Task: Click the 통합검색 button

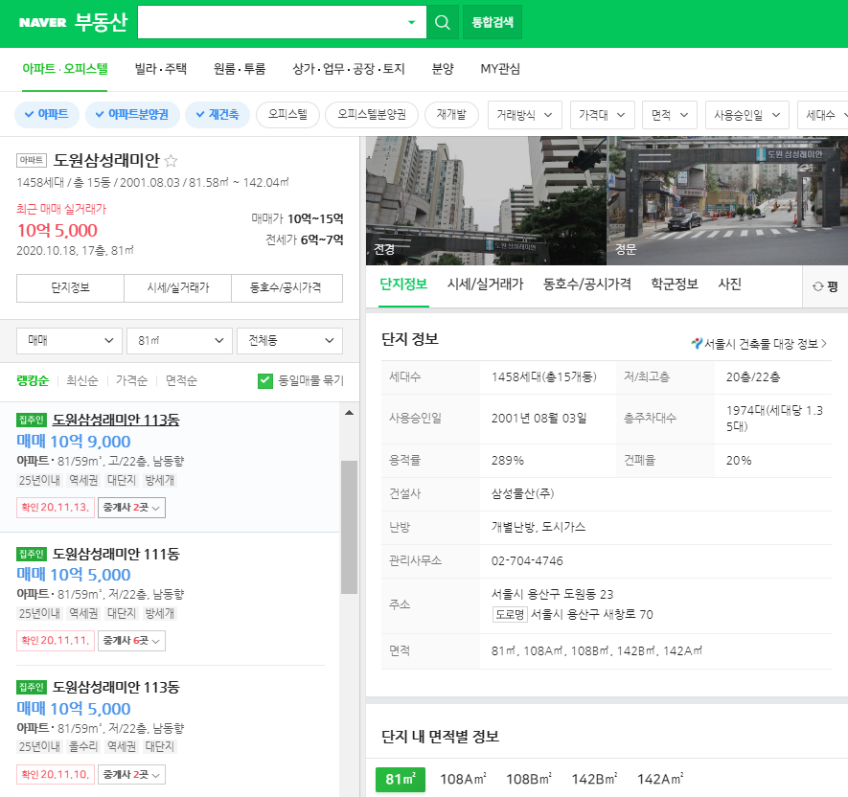Action: pos(493,22)
